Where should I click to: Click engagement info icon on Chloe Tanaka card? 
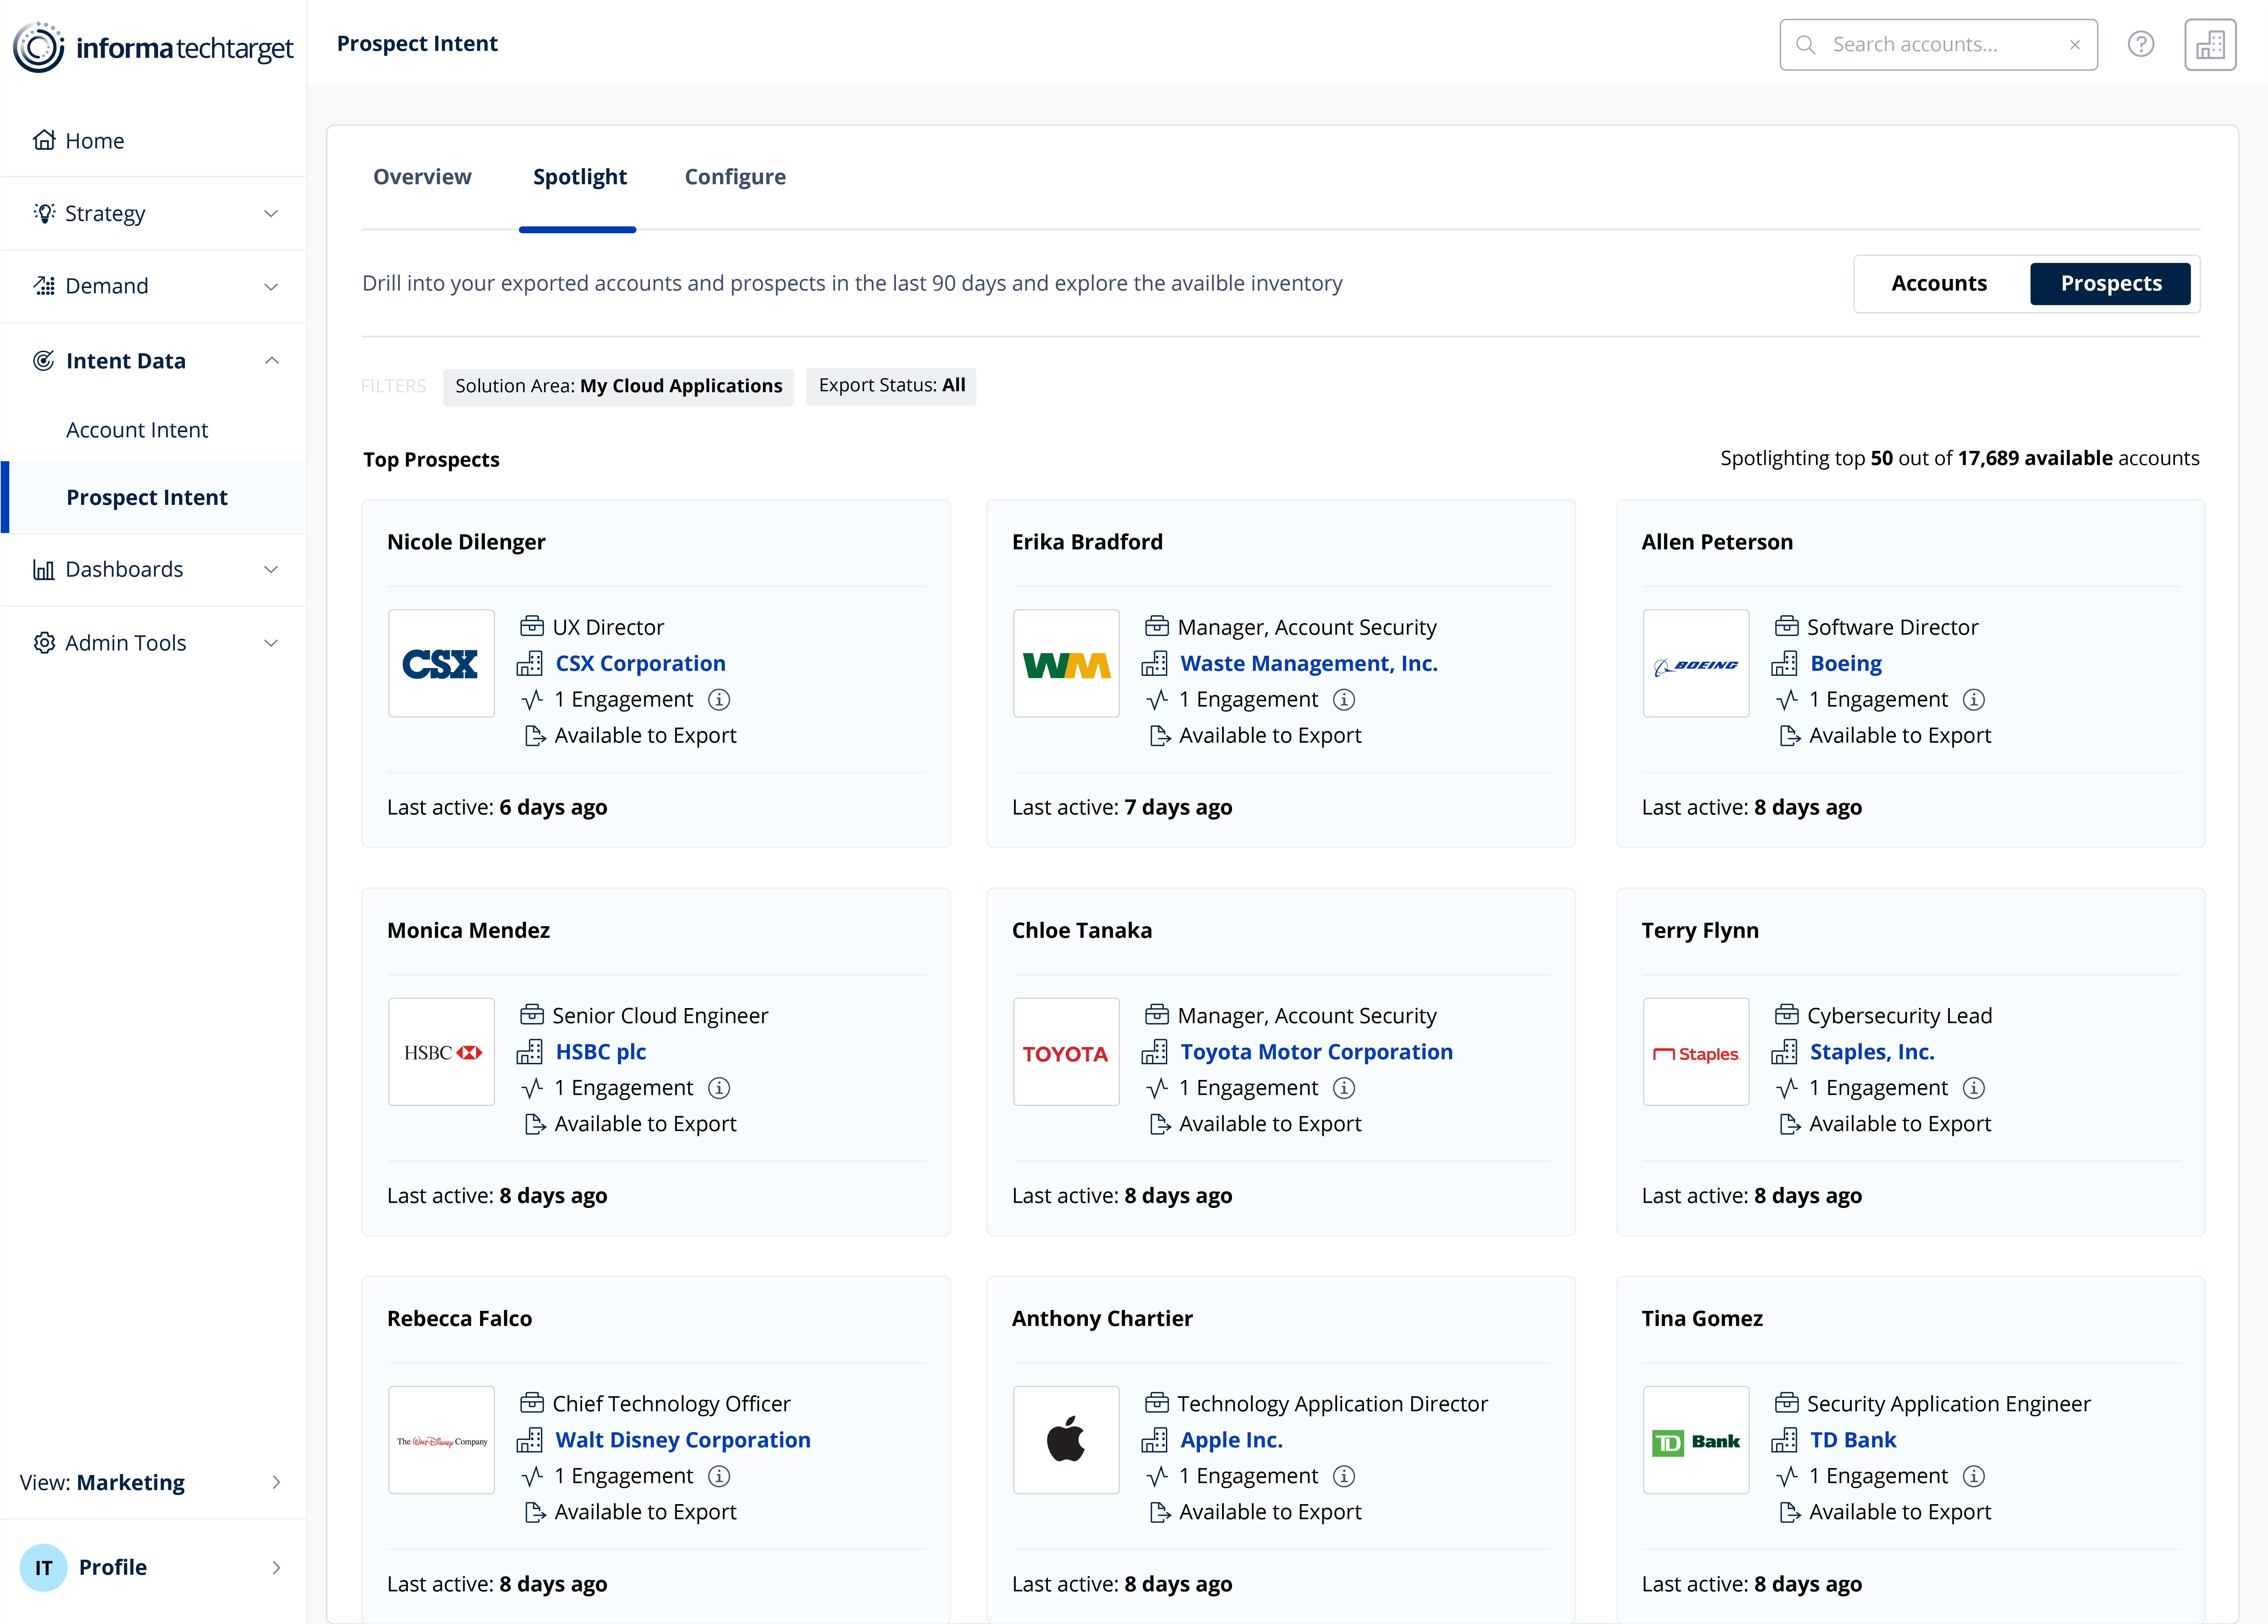pos(1344,1088)
